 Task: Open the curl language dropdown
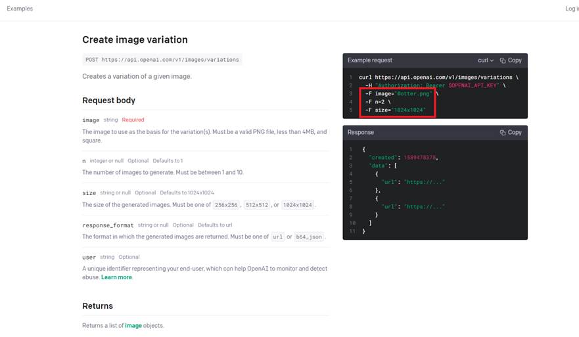click(485, 60)
